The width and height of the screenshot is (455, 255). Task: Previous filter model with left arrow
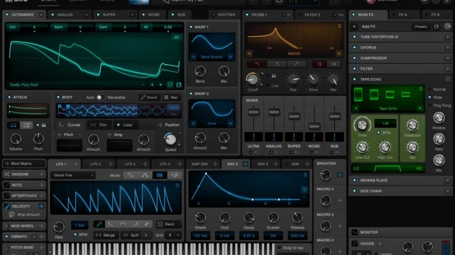click(x=249, y=53)
